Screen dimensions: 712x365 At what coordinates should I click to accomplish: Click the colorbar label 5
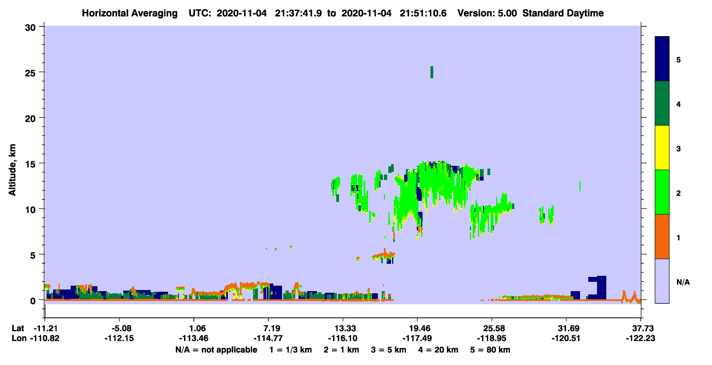click(x=678, y=59)
